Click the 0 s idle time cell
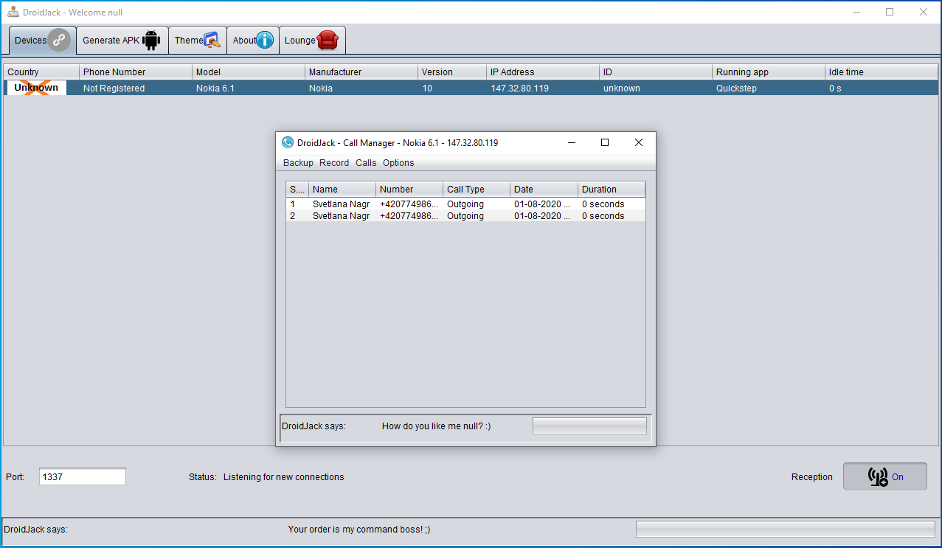 [x=882, y=88]
